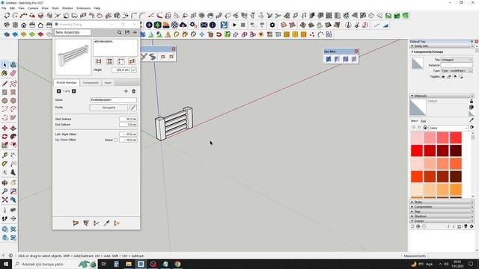Add a profile member with plus icon
Viewport: 479px width, 269px height.
[x=126, y=91]
